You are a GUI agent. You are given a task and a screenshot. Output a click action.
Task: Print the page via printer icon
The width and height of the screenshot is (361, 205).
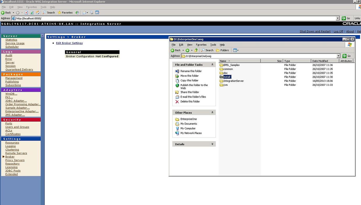(x=92, y=13)
